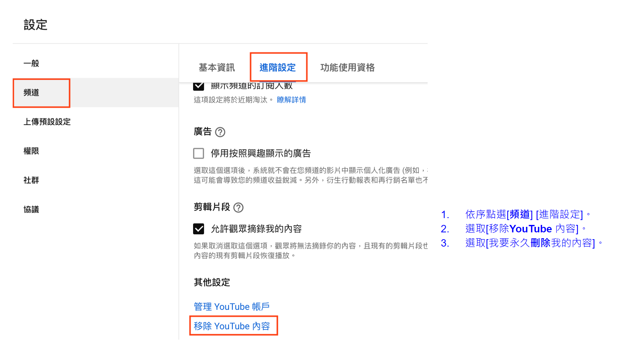
Task: Open 協議 settings section
Action: click(31, 209)
